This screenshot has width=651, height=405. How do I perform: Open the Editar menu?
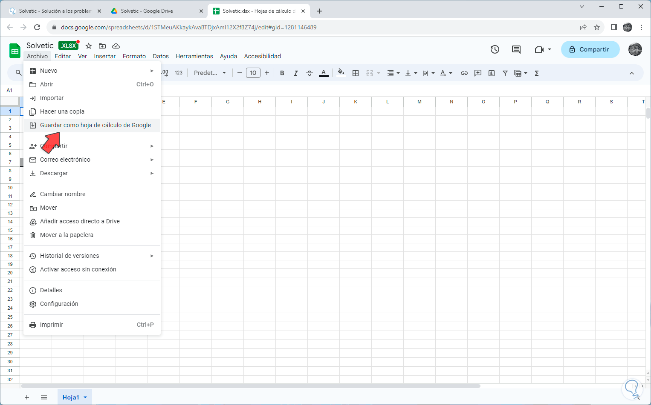[x=63, y=56]
